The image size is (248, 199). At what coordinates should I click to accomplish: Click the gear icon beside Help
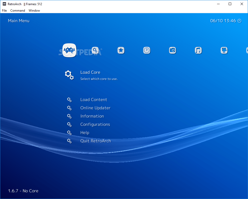[x=69, y=132]
